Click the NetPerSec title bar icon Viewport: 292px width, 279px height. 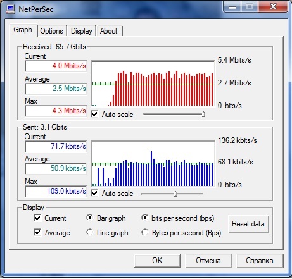click(x=10, y=9)
